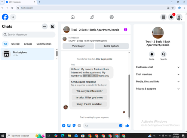
Task: Open the notifications bell
Action: tap(171, 17)
